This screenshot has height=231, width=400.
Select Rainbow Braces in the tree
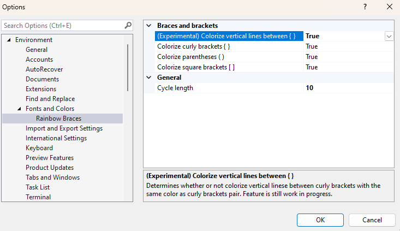click(x=58, y=119)
